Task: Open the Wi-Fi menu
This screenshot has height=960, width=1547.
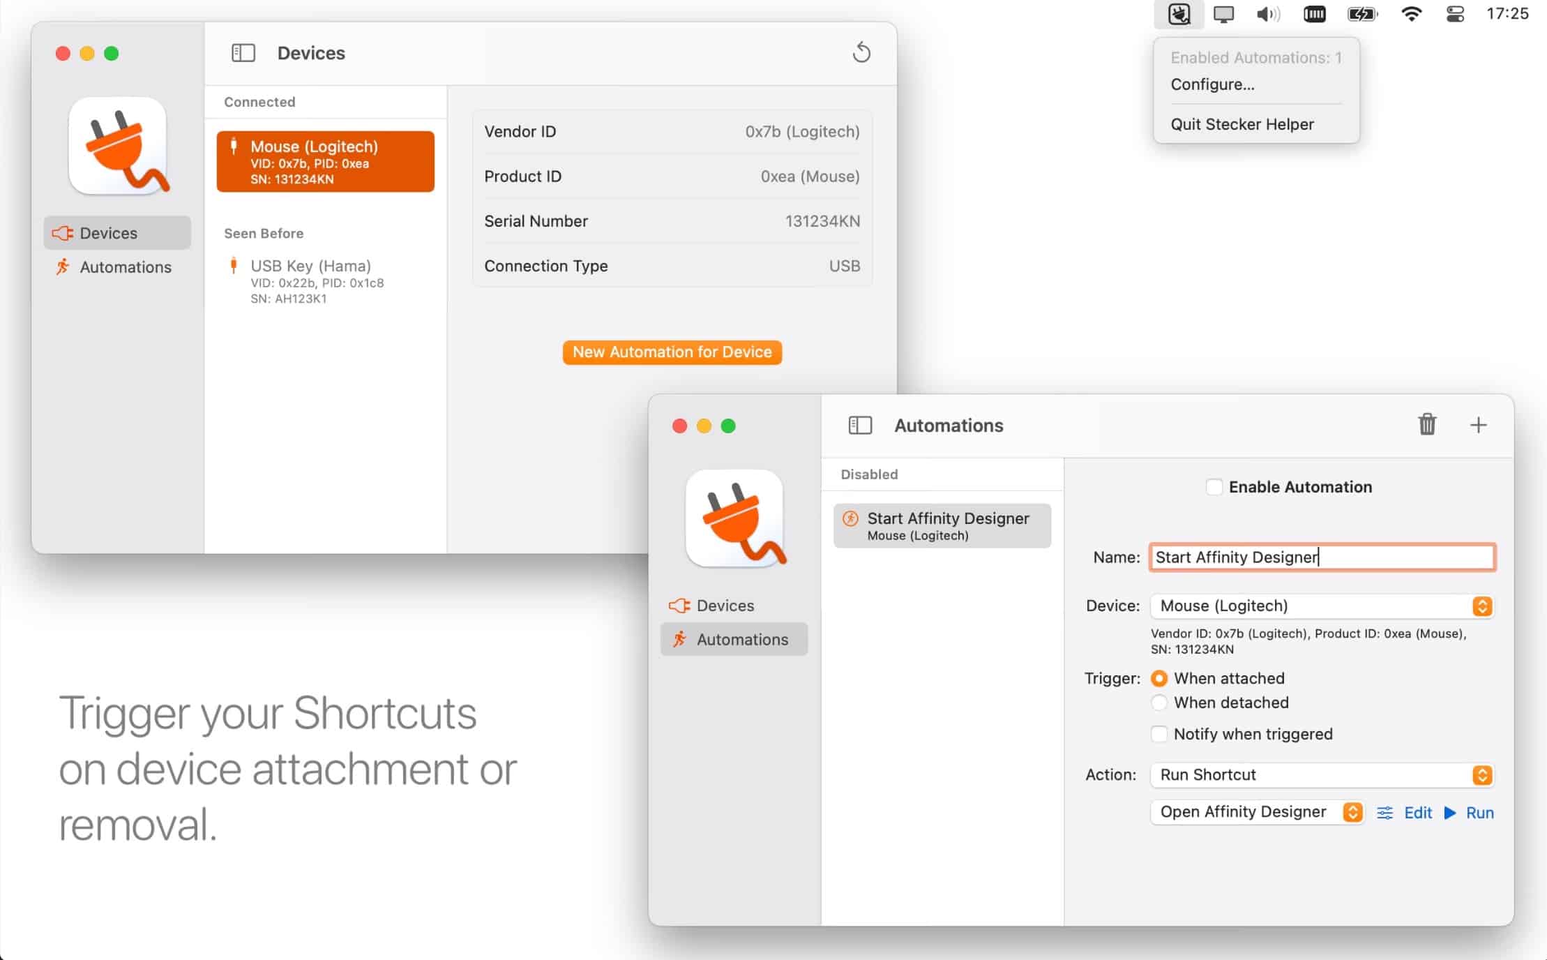Action: click(1412, 15)
